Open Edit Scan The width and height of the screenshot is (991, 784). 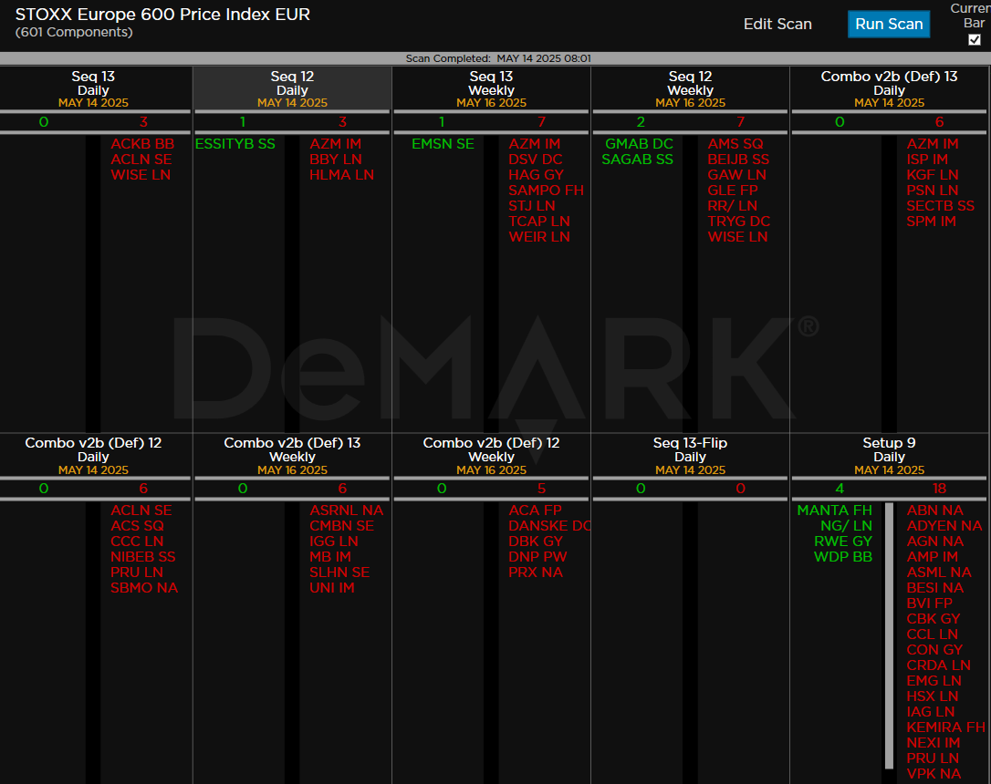coord(777,24)
